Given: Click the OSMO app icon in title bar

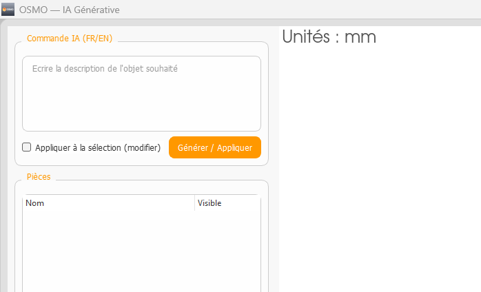Looking at the screenshot, I should point(8,10).
